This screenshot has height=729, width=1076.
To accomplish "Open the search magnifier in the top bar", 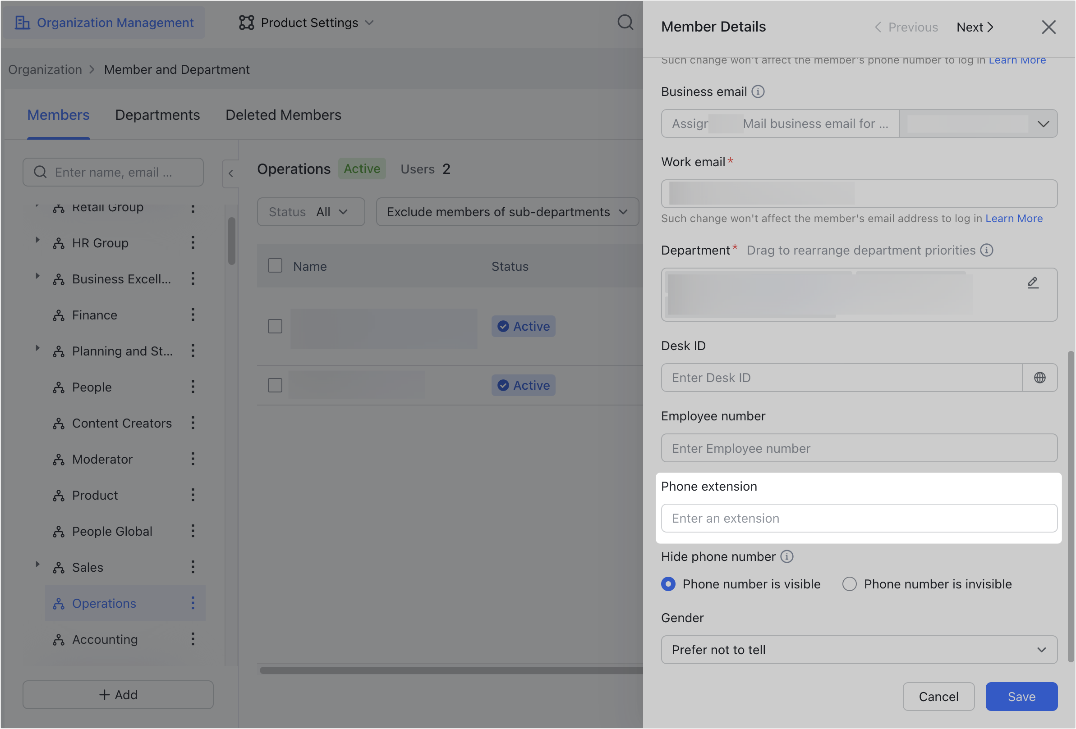I will [625, 22].
